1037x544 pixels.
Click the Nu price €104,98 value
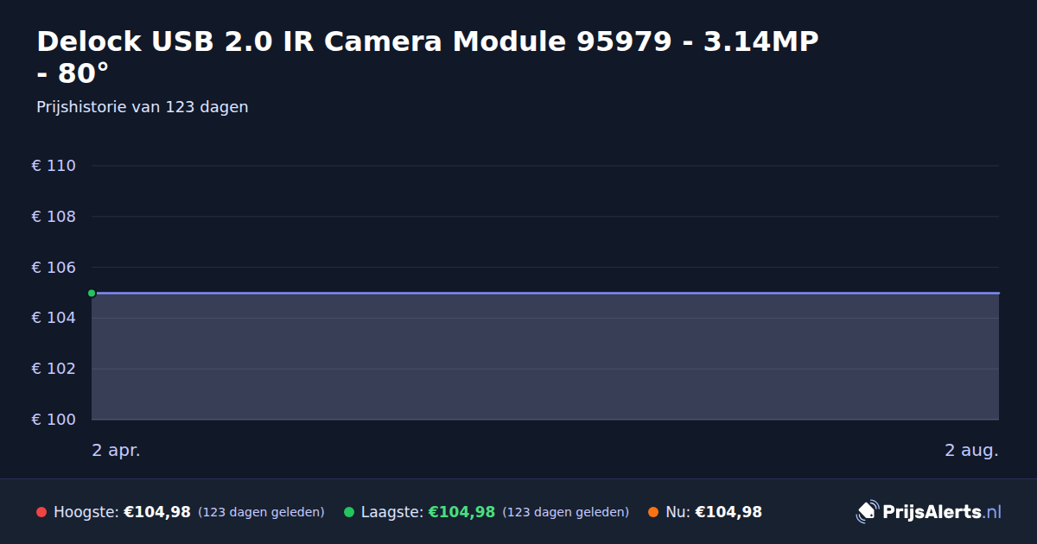[728, 512]
